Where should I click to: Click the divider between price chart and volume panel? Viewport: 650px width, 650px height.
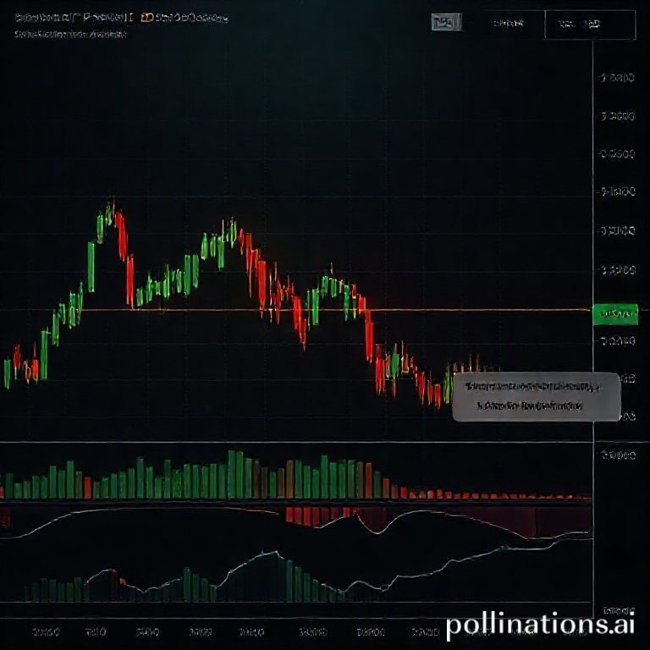click(x=296, y=442)
